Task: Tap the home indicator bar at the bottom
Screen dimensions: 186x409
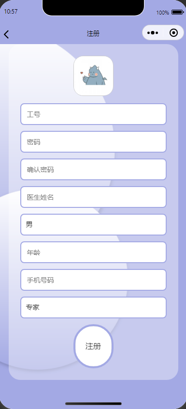Action: pos(93,404)
